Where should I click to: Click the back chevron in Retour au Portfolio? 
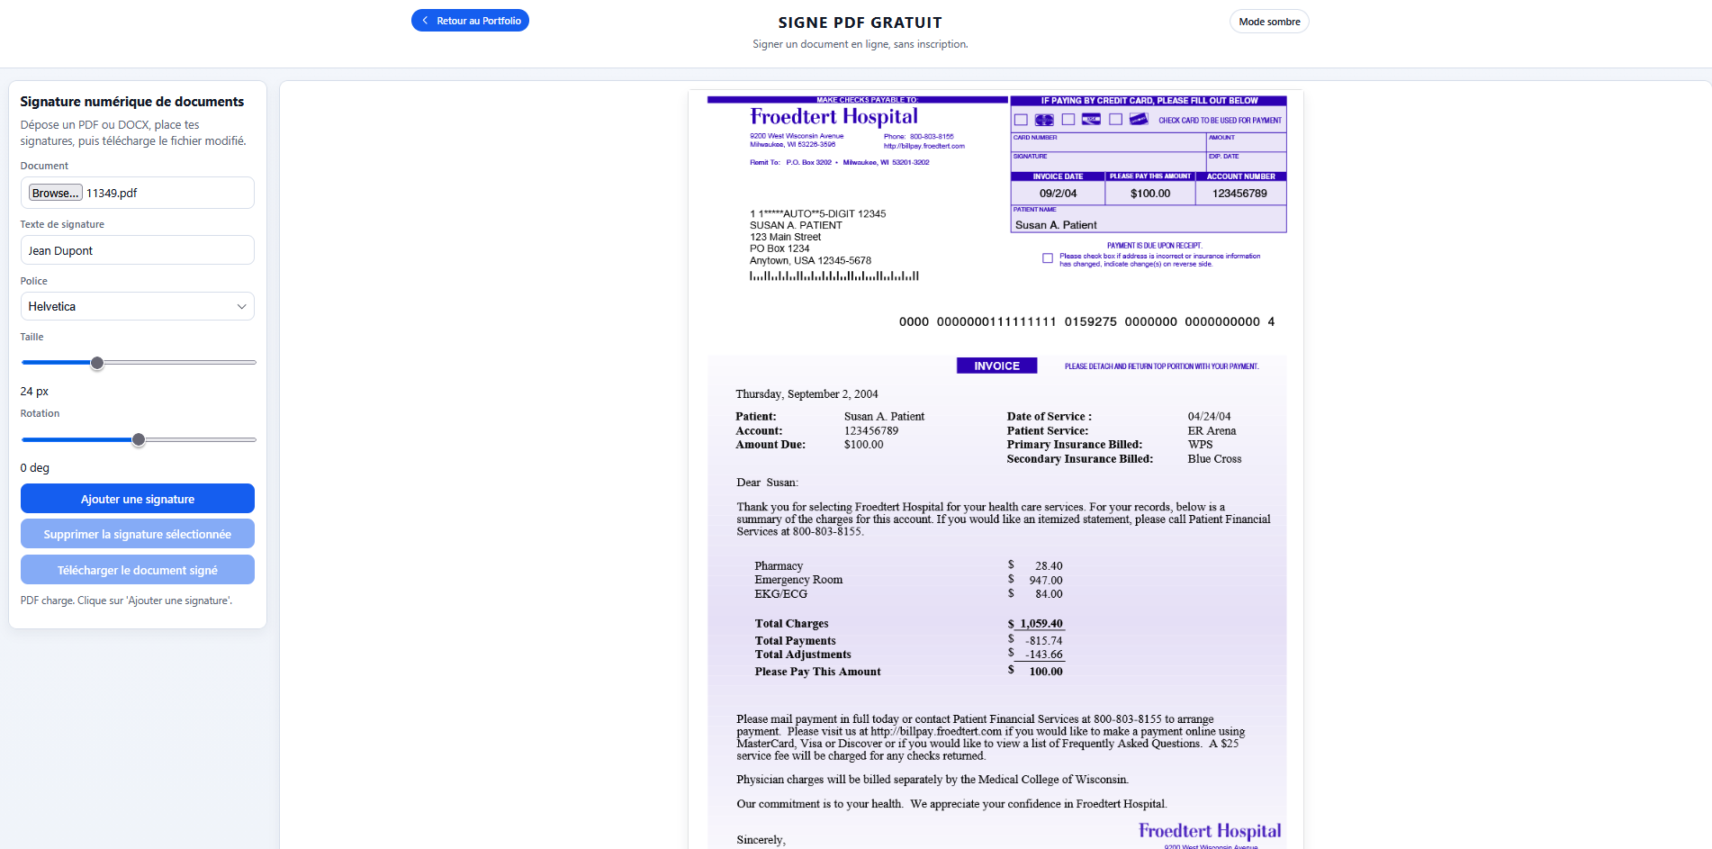[424, 19]
